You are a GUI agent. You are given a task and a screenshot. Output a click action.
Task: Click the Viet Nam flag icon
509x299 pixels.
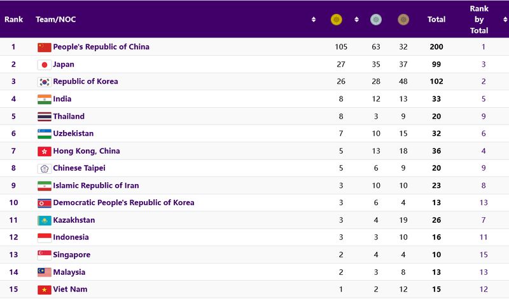[45, 289]
